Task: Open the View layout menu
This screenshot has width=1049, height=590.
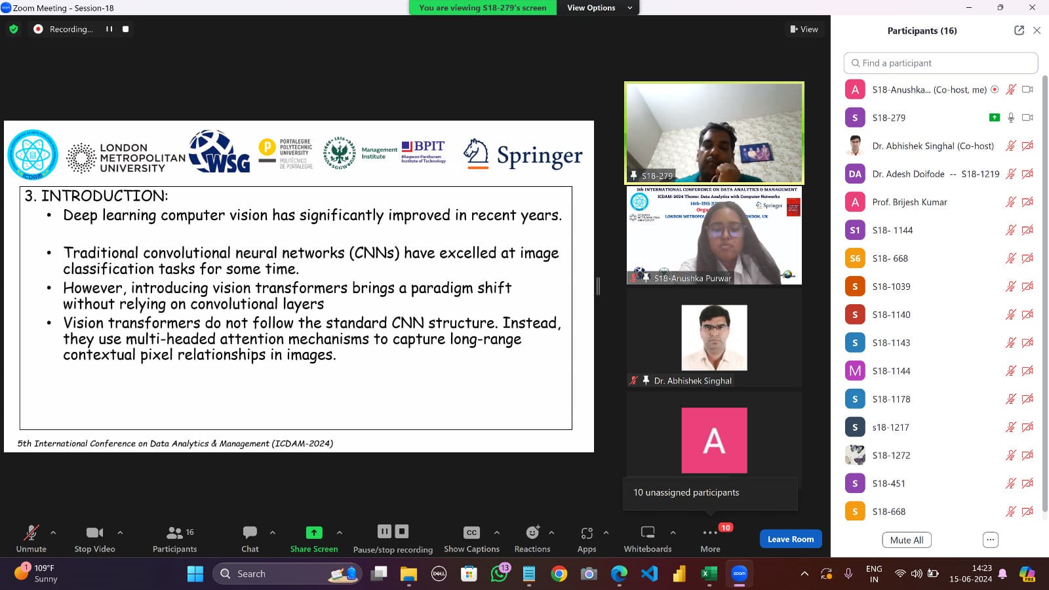Action: 804,29
